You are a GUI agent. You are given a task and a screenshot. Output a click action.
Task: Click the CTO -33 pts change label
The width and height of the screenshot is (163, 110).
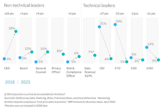pyautogui.click(x=119, y=14)
